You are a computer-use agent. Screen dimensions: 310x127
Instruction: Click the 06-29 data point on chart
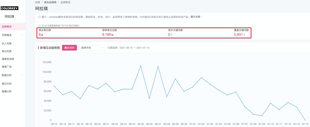(x=175, y=79)
